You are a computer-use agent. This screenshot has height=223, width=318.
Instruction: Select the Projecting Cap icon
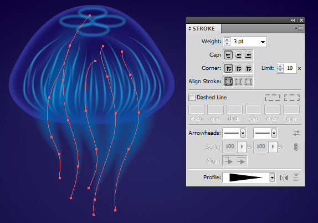(x=248, y=55)
